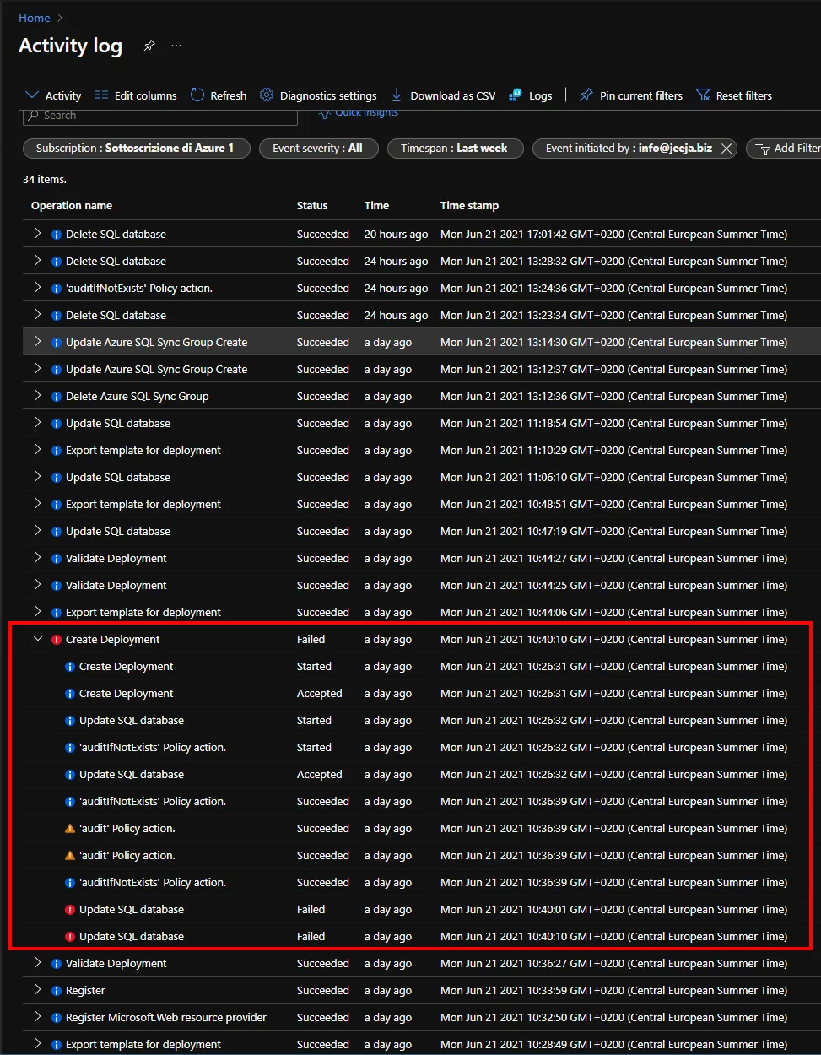Open the Activity dropdown
This screenshot has width=821, height=1055.
(53, 95)
